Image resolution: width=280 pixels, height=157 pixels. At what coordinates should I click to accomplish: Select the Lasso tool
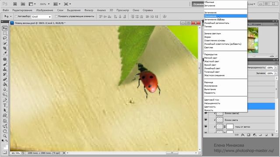[x=5, y=38]
